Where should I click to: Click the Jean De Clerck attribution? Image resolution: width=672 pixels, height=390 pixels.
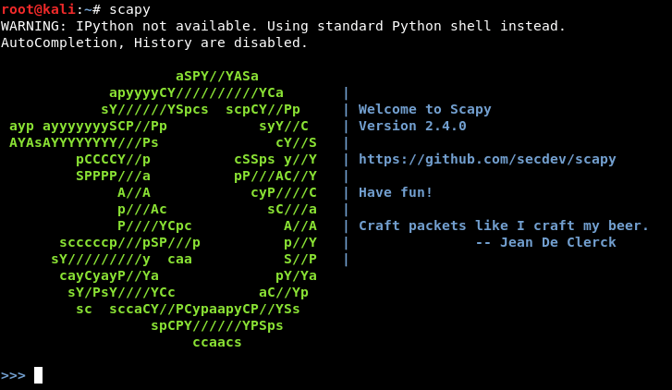(545, 242)
